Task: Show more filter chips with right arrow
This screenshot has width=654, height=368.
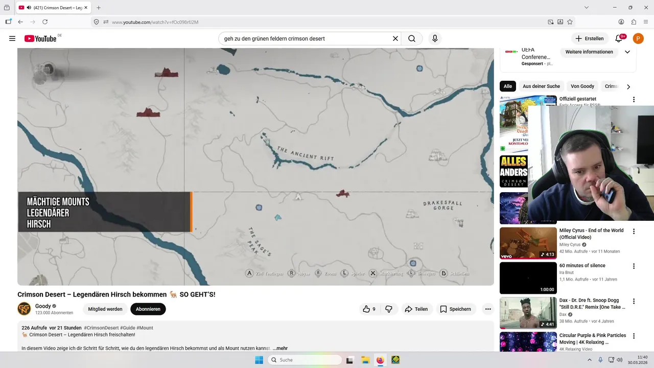Action: (628, 86)
